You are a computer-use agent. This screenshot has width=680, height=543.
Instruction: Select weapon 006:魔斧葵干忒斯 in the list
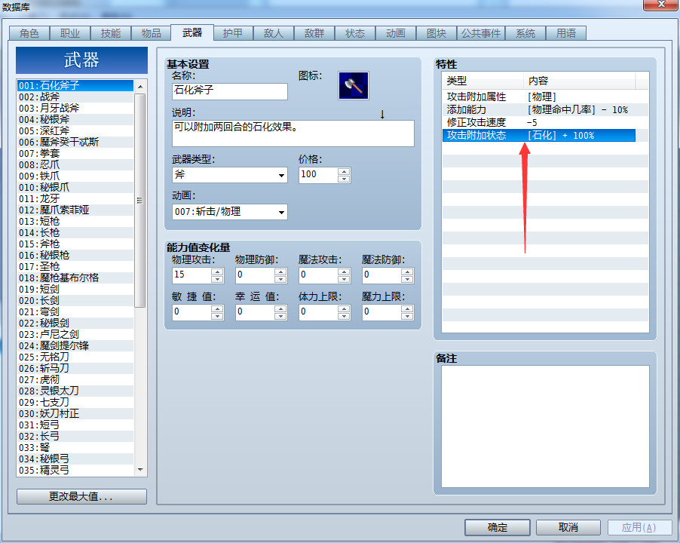(x=75, y=142)
